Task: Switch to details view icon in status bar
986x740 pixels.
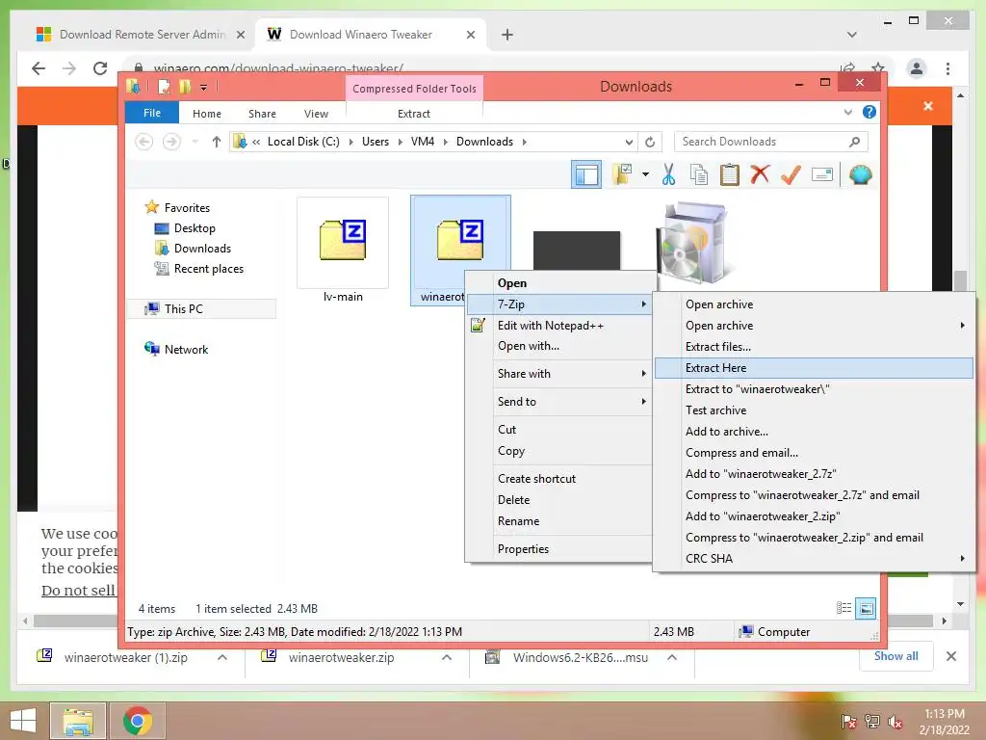Action: coord(843,608)
